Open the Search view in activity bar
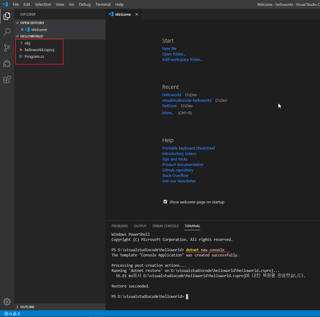 7,32
